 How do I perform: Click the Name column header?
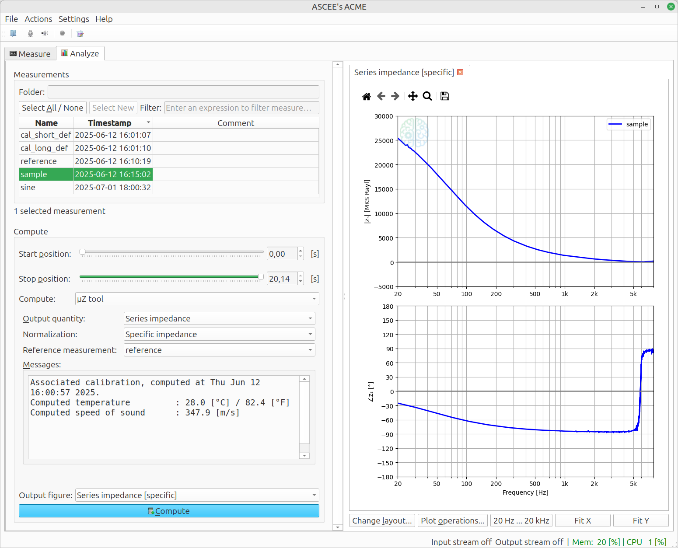(46, 123)
